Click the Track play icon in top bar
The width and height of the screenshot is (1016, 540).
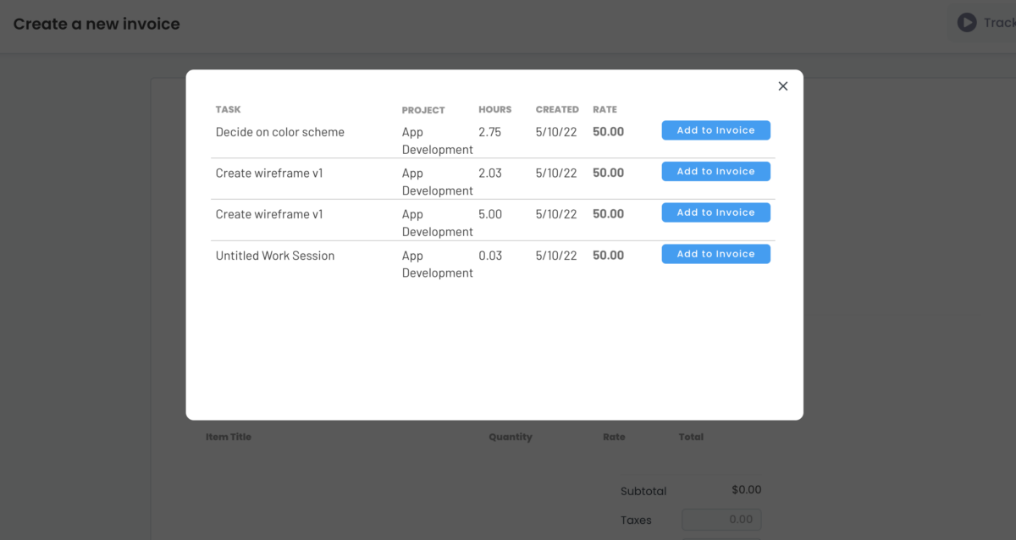tap(966, 22)
